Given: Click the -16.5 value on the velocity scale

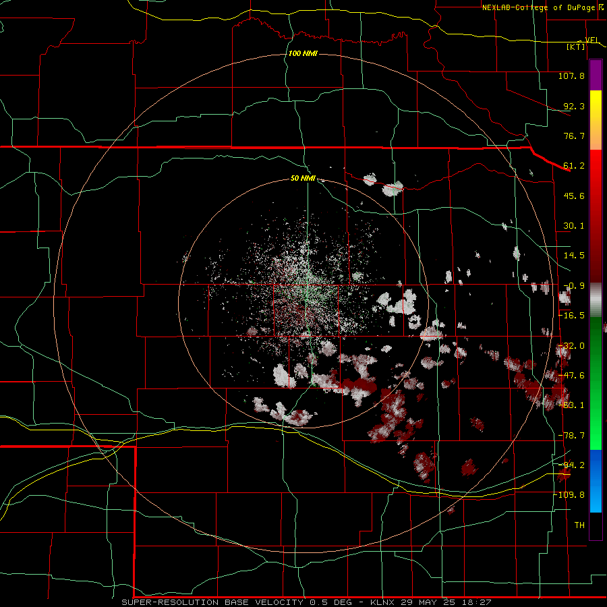Looking at the screenshot, I should point(571,316).
